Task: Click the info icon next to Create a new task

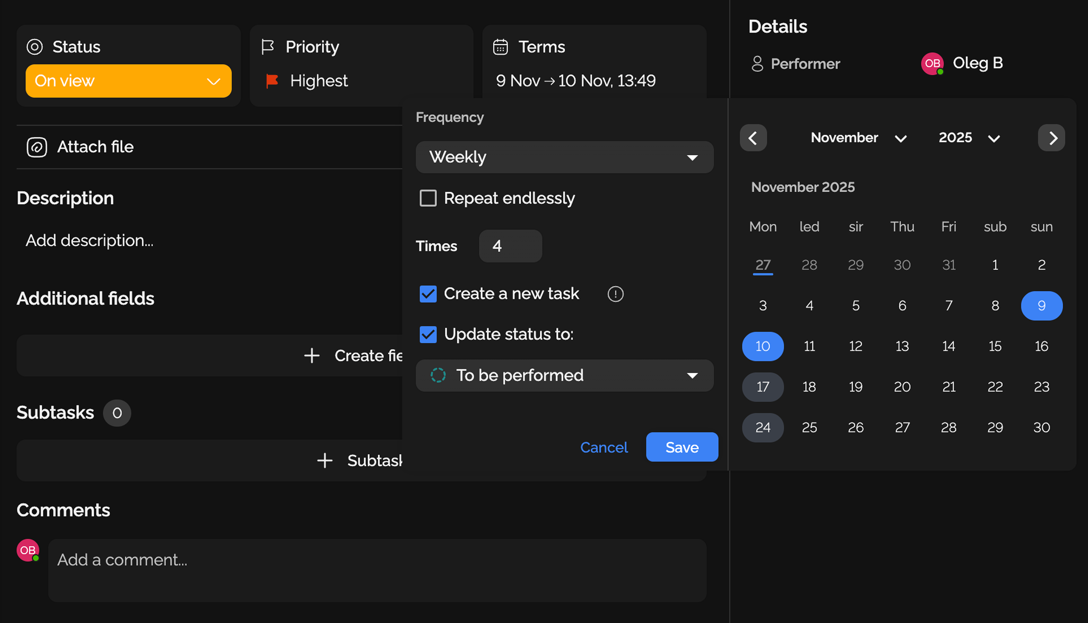Action: (x=615, y=294)
